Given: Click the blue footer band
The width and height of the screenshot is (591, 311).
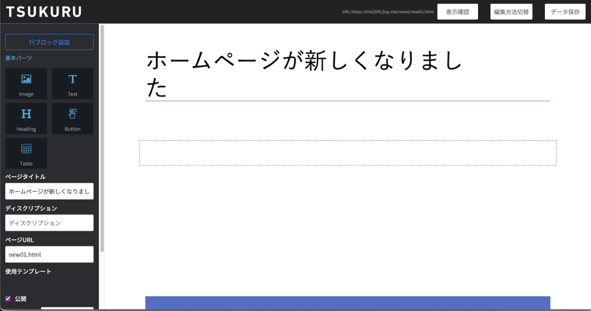Looking at the screenshot, I should [348, 303].
